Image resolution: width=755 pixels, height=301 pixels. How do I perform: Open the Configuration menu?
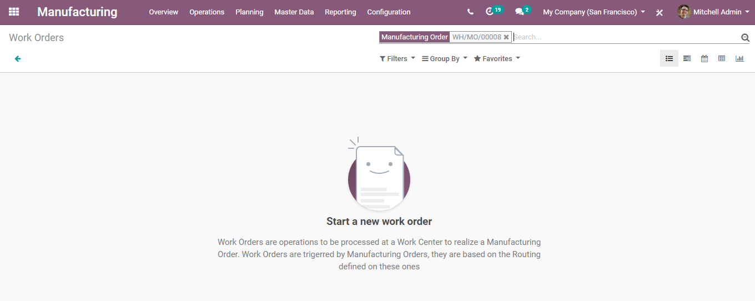coord(389,12)
